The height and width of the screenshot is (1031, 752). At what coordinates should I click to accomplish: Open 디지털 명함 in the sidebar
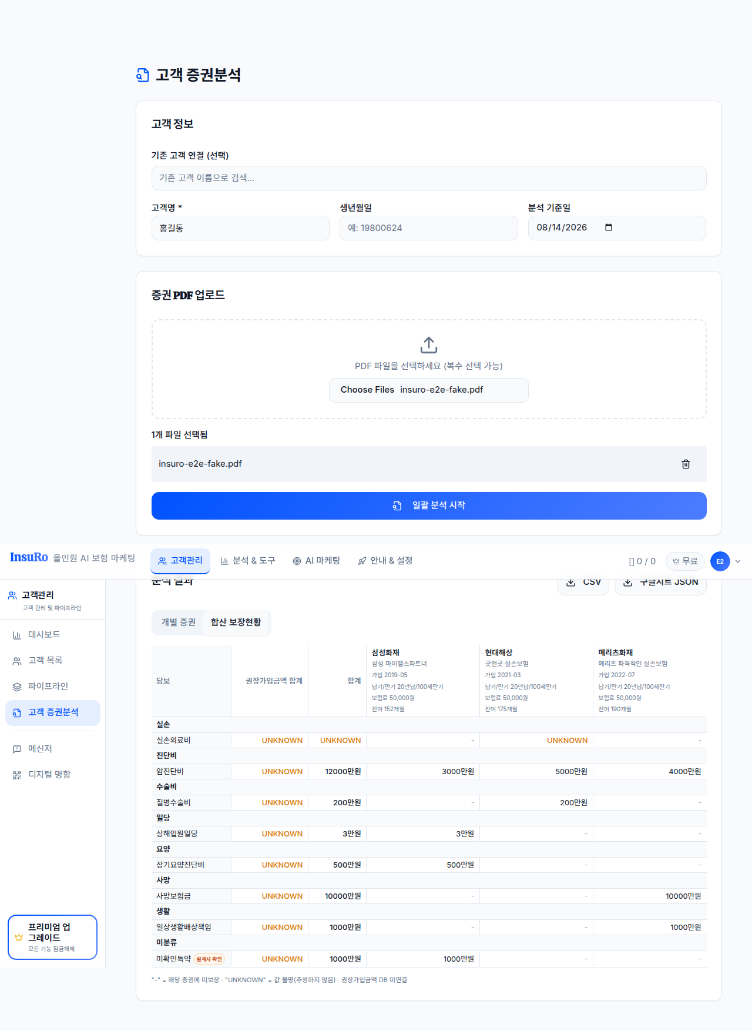click(53, 775)
